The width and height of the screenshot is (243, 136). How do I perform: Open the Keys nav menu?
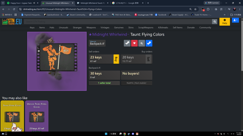click(32, 28)
